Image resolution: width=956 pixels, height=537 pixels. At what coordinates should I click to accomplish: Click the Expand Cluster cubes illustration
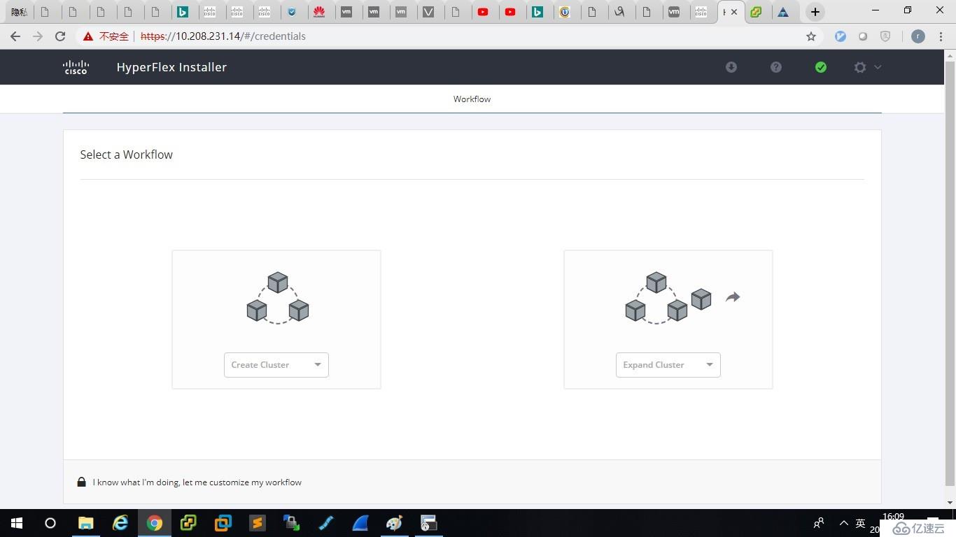(x=682, y=298)
